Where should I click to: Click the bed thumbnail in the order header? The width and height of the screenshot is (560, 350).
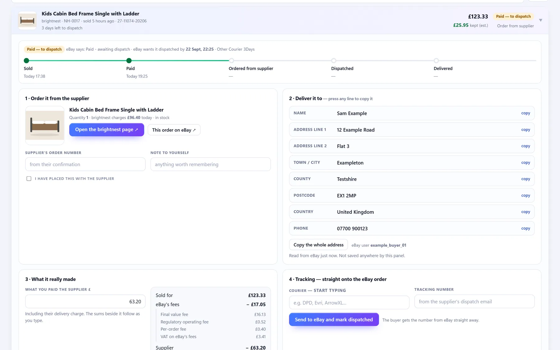point(27,21)
